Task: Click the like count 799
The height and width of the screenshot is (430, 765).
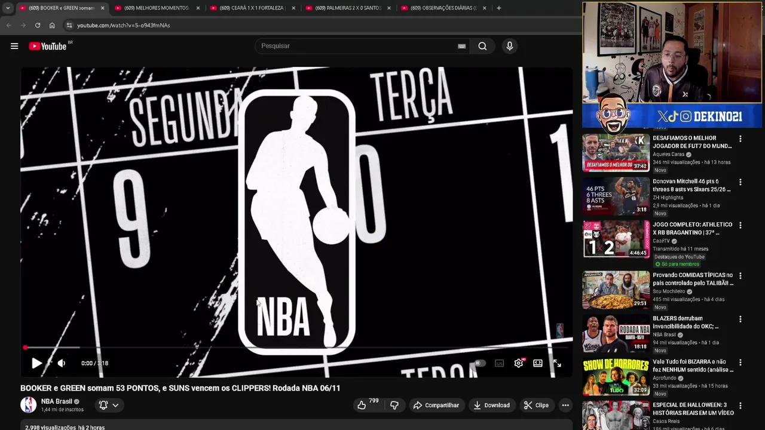Action: tap(374, 401)
